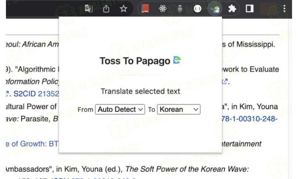
Task: Click the 'work to Evaluate' citation text
Action: click(251, 69)
